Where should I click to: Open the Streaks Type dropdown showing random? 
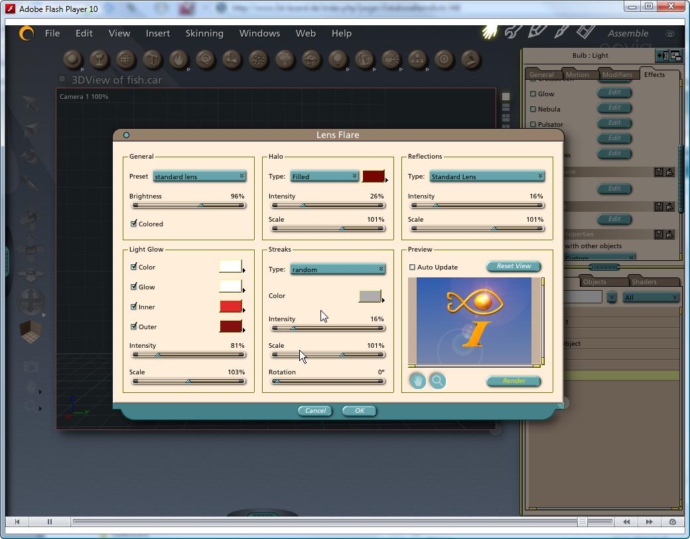[x=338, y=269]
